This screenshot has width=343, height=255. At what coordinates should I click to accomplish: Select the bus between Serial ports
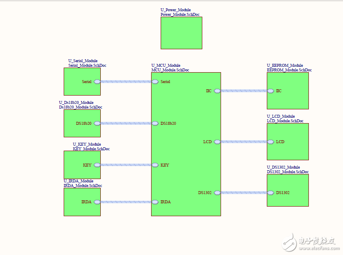pyautogui.click(x=126, y=81)
